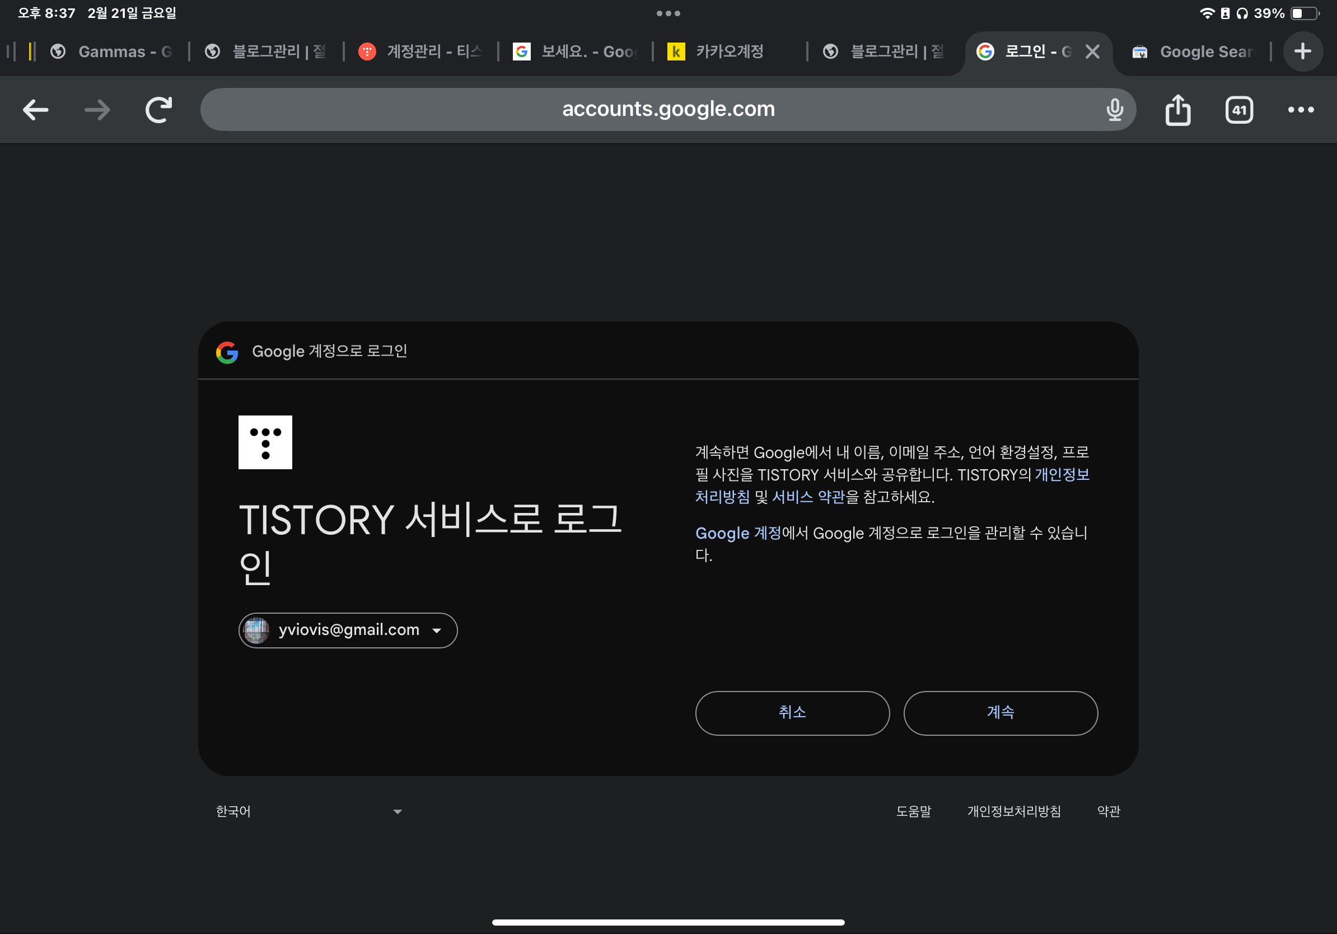This screenshot has height=934, width=1337.
Task: Tap the TISTORY logo image
Action: 265,442
